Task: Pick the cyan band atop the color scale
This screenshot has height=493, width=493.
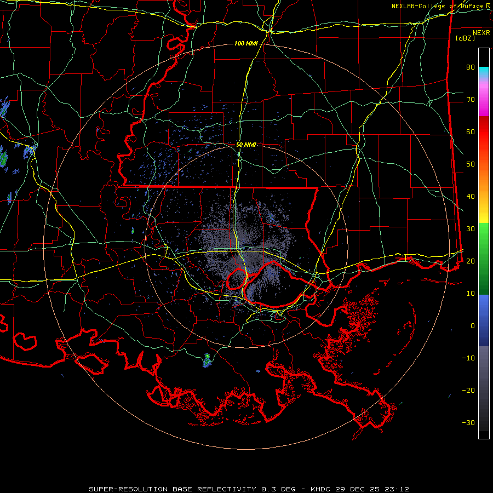Action: click(x=484, y=72)
